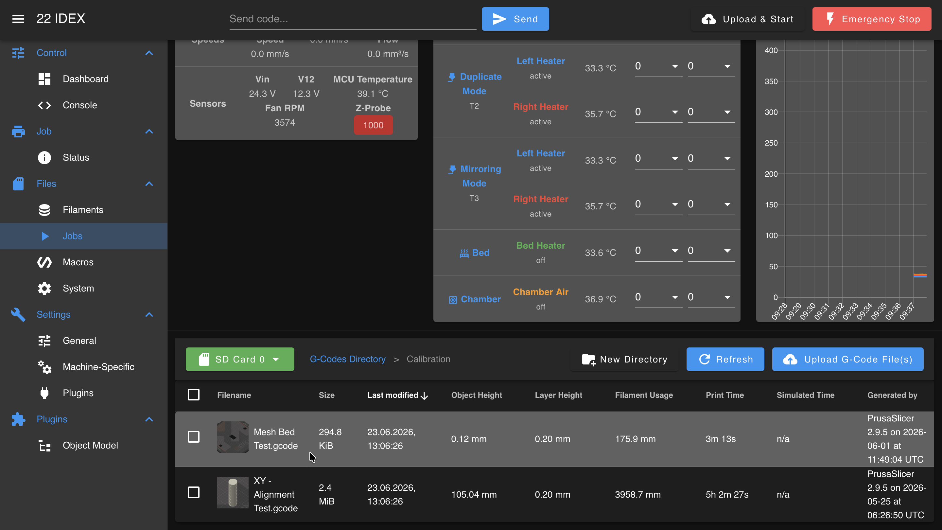Click the Job printer icon
Image resolution: width=942 pixels, height=530 pixels.
coord(18,131)
